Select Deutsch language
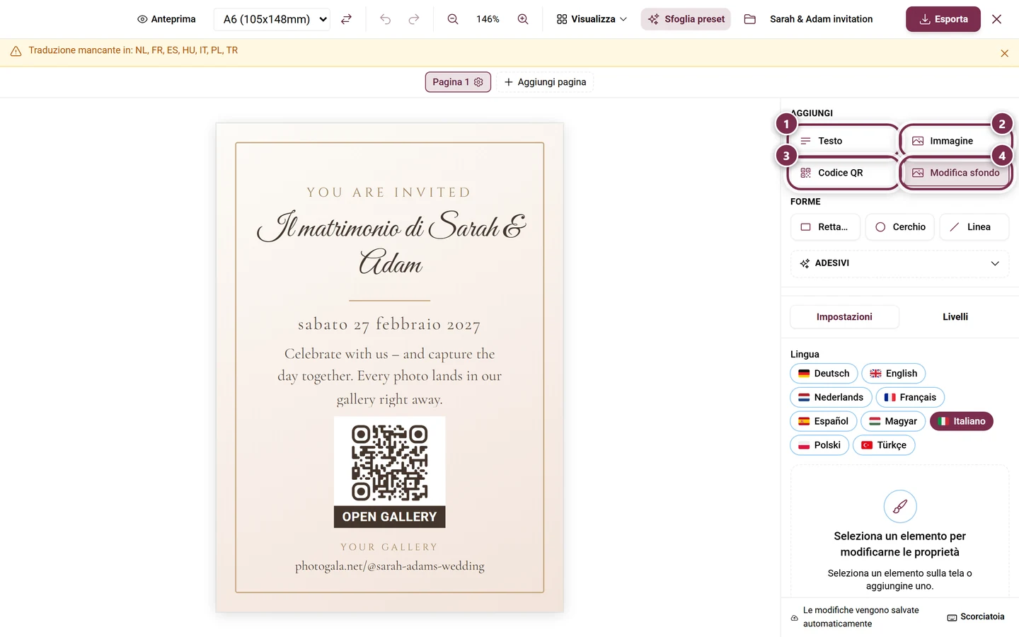1019x637 pixels. (824, 374)
